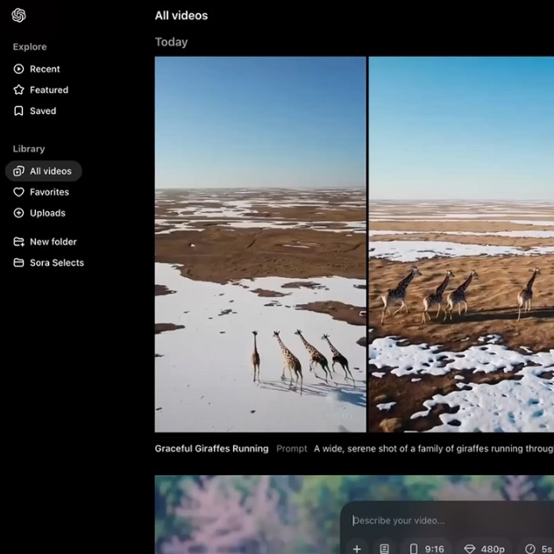Click the plus attach media icon
Viewport: 554px width, 554px height.
357,549
